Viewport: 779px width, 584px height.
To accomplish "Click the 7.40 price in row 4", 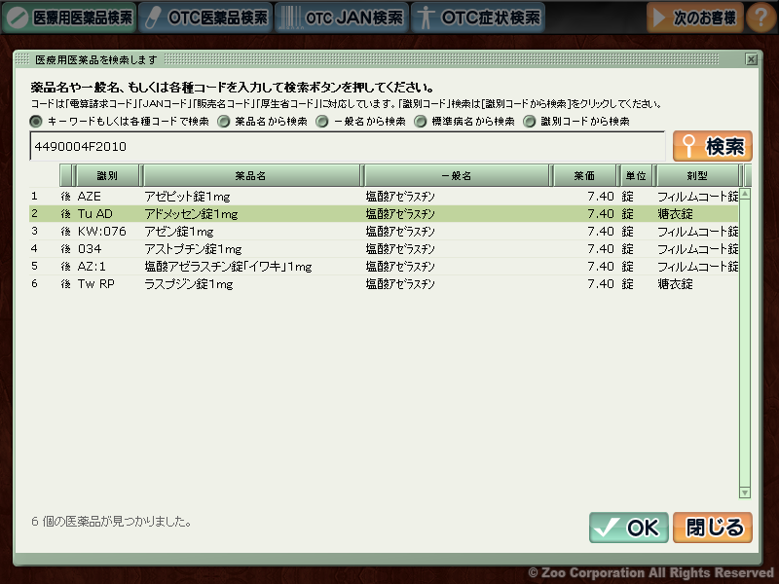I will click(x=601, y=249).
